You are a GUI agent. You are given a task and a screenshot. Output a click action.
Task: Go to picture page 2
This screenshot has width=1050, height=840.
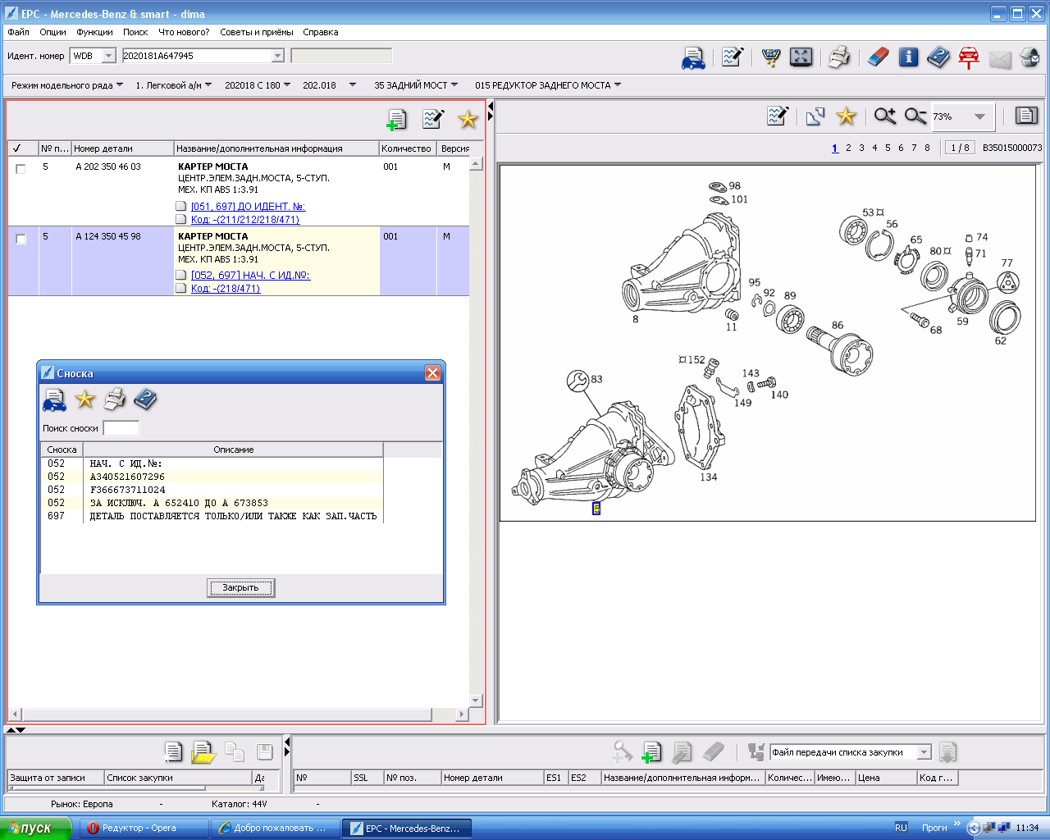pyautogui.click(x=848, y=148)
